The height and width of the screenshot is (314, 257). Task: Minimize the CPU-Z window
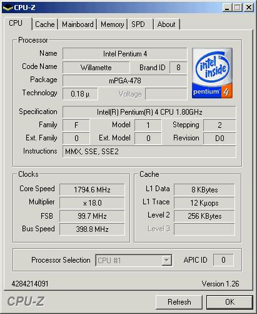point(227,8)
